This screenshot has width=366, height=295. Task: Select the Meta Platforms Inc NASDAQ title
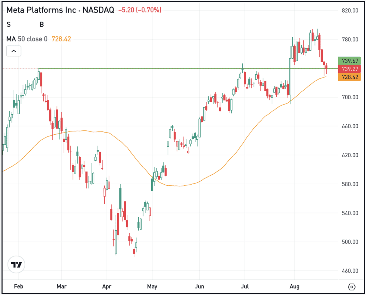point(60,10)
